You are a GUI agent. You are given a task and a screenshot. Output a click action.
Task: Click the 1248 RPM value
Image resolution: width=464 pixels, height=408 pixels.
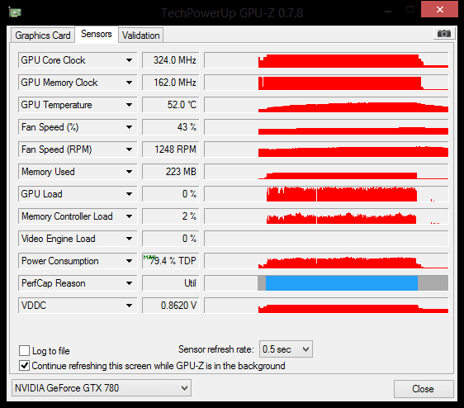171,149
